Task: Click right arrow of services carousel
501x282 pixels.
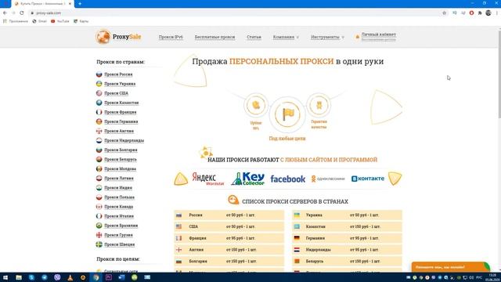Action: (395, 179)
